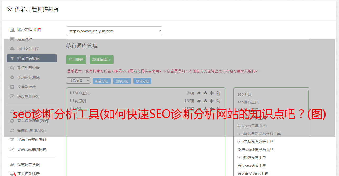Screen dimensions: 339x176
Task: Click the 私有词库管理 heading
Action: click(82, 46)
